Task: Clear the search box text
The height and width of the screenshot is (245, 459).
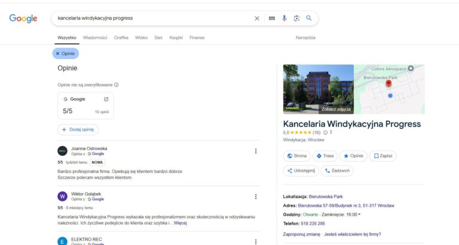Action: click(x=257, y=18)
